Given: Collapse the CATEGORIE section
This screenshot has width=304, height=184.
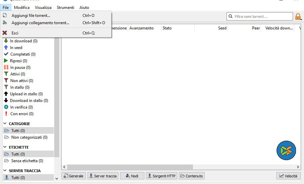Looking at the screenshot, I should (5, 123).
